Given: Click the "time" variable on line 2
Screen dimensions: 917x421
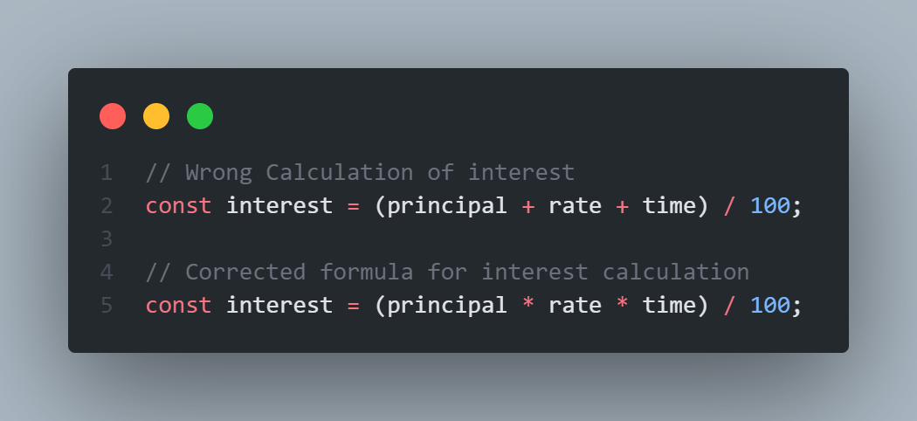Looking at the screenshot, I should pyautogui.click(x=669, y=206).
